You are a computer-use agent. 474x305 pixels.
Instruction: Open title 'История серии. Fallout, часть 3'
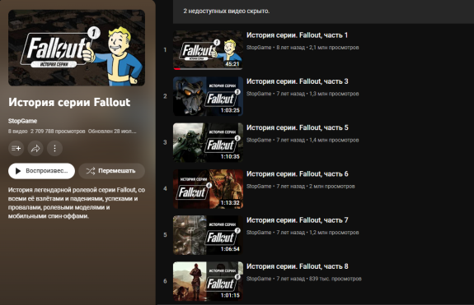click(x=298, y=81)
